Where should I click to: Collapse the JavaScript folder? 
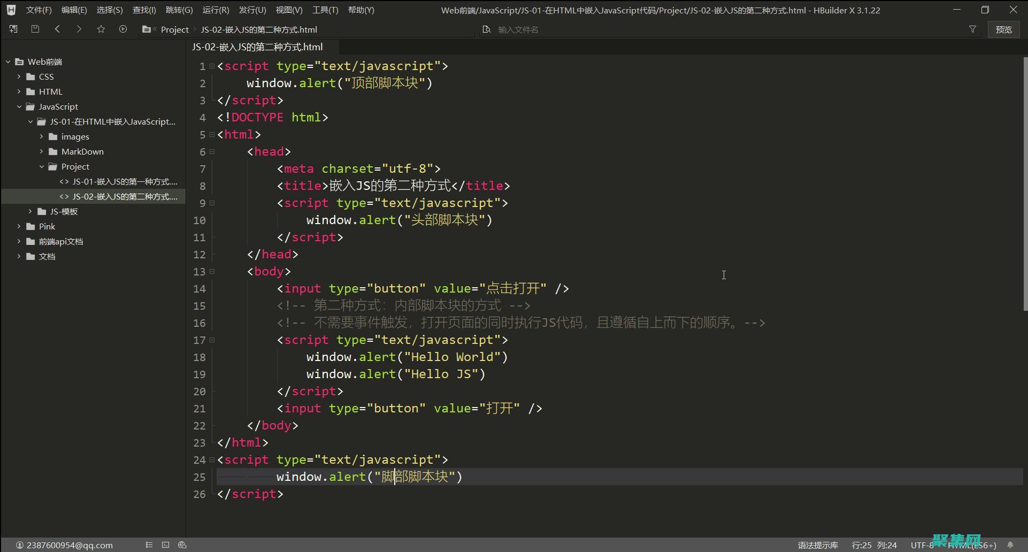[19, 107]
